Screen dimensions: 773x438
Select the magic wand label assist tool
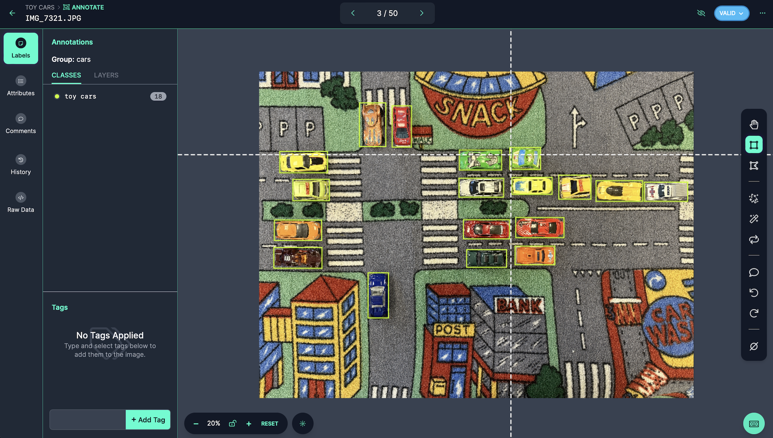(754, 219)
